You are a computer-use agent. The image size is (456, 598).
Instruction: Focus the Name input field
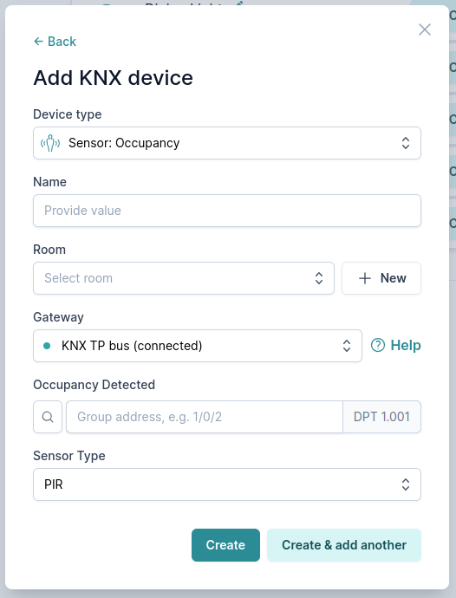227,211
